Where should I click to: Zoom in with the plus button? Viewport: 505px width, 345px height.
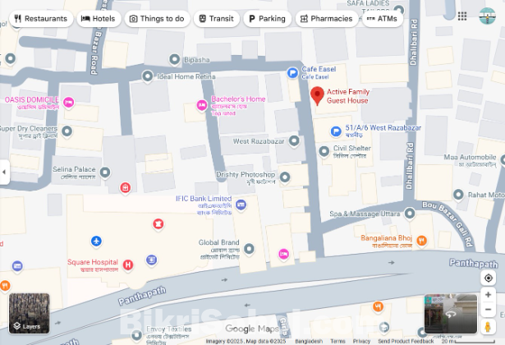point(488,294)
